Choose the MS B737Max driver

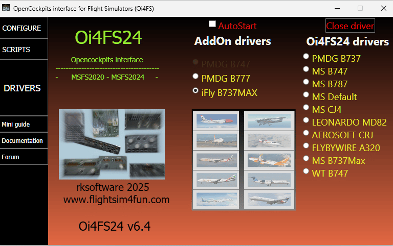306,158
